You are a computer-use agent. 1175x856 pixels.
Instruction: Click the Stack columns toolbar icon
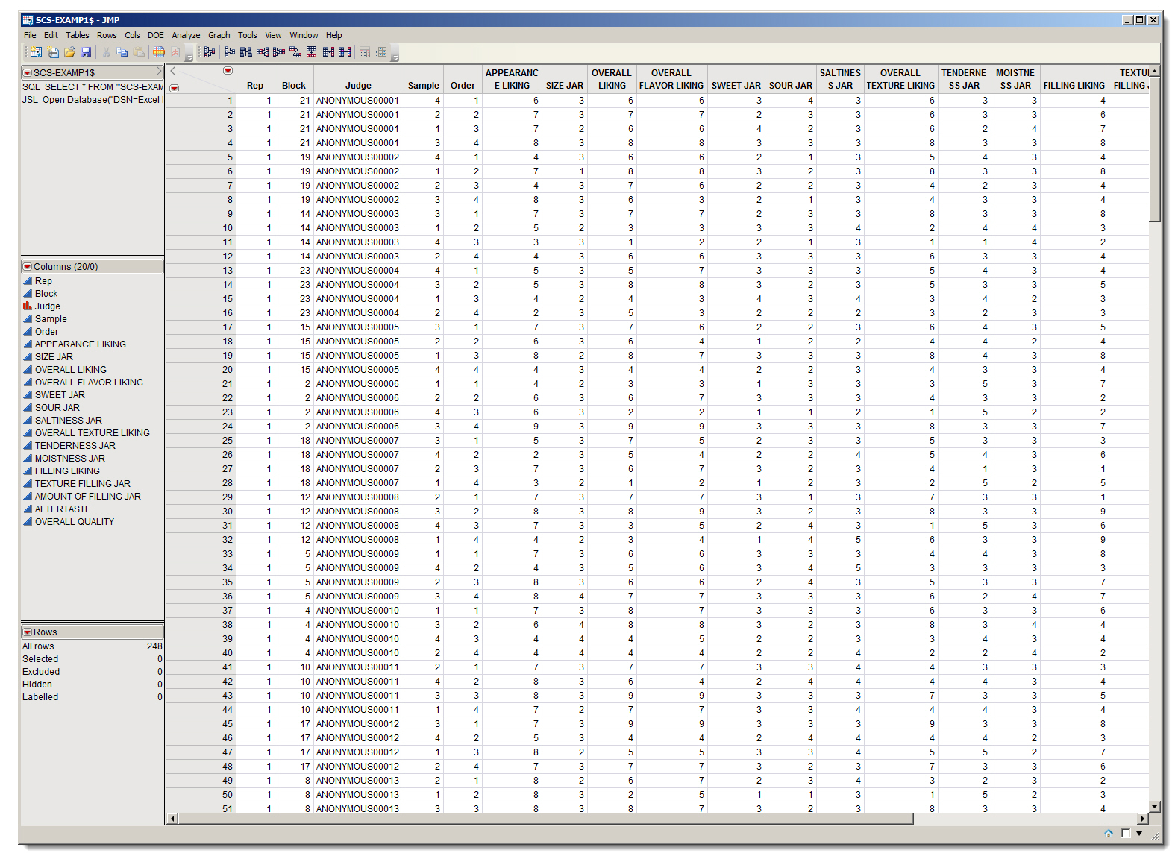[x=263, y=52]
